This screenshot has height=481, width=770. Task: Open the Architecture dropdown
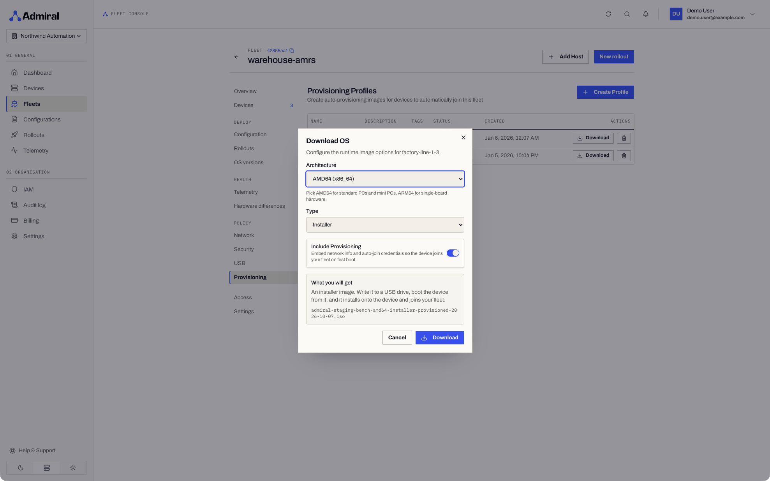click(x=385, y=179)
